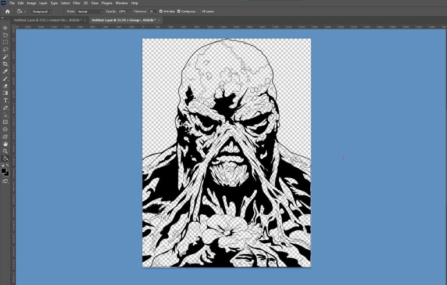Image resolution: width=447 pixels, height=285 pixels.
Task: Select the Eyedropper tool
Action: coord(5,71)
